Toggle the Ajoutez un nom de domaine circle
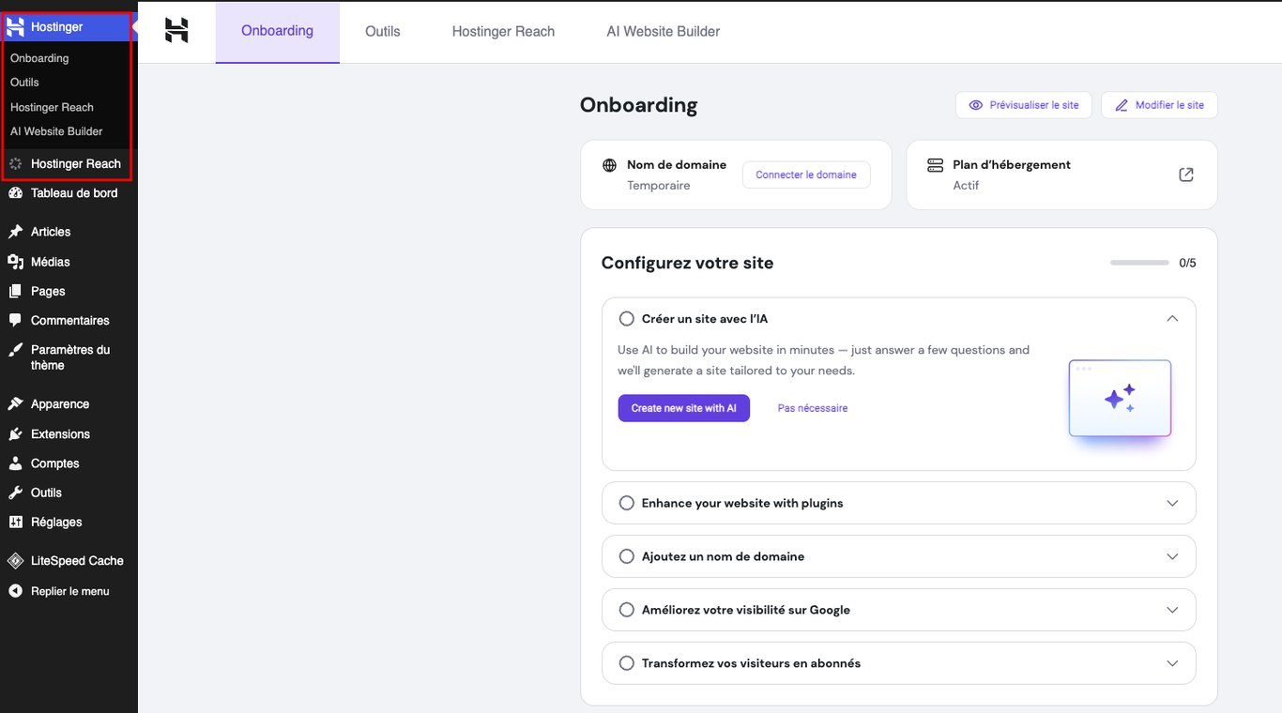This screenshot has height=713, width=1282. pyautogui.click(x=627, y=556)
